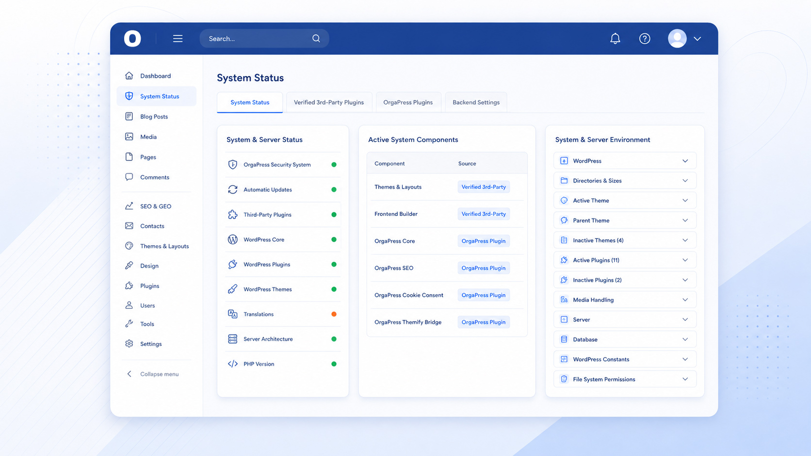
Task: Switch to the Backend Settings tab
Action: pyautogui.click(x=476, y=102)
